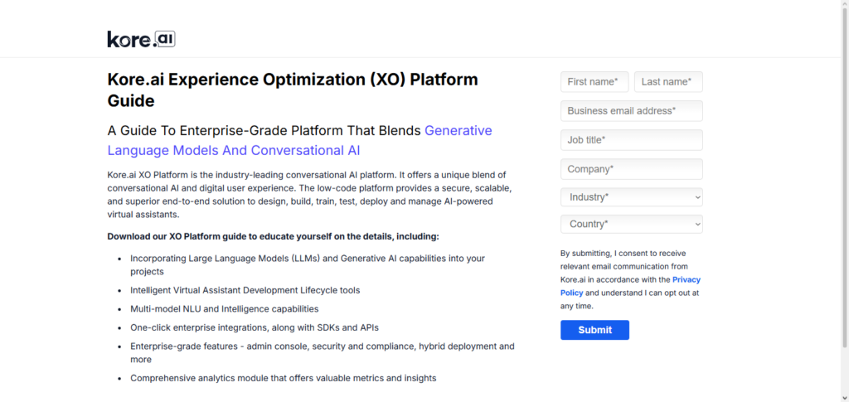This screenshot has height=402, width=849.
Task: Expand the Country dropdown
Action: pos(632,224)
